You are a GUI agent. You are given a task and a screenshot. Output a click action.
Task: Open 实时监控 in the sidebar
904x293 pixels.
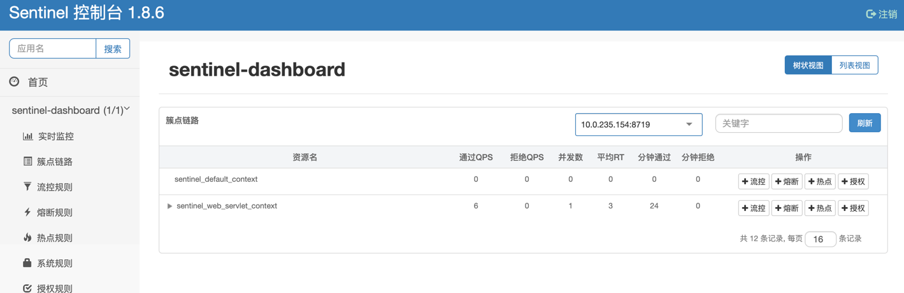coord(55,136)
